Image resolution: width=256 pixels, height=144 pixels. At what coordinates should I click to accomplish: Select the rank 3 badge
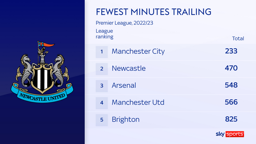(x=102, y=86)
